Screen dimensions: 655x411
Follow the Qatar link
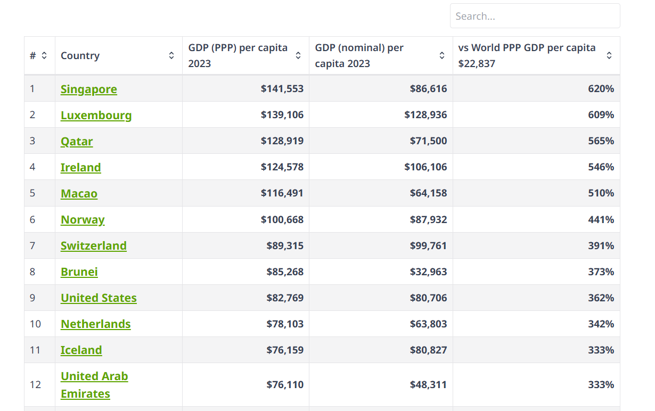coord(77,141)
